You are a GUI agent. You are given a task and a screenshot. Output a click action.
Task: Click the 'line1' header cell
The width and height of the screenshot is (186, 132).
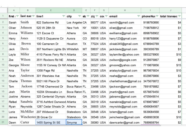pyautogui.click(x=51, y=16)
